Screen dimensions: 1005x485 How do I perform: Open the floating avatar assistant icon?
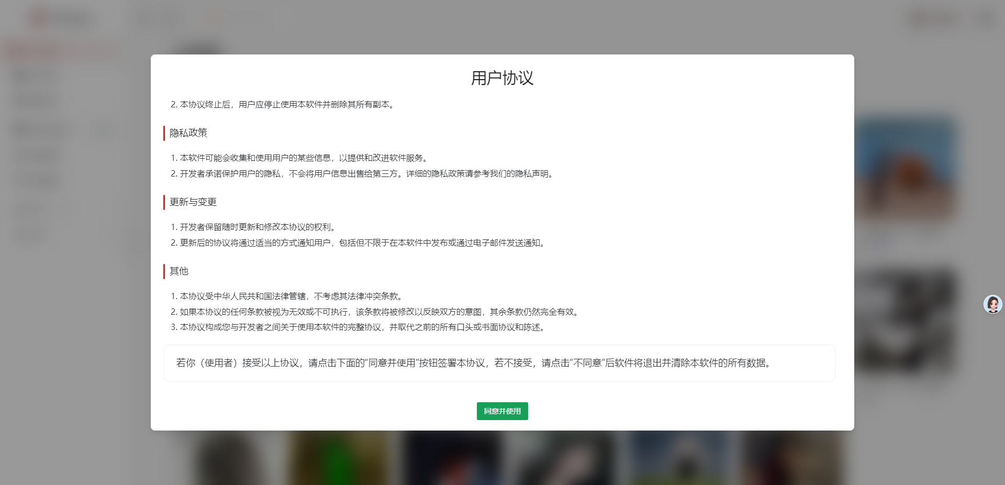992,304
